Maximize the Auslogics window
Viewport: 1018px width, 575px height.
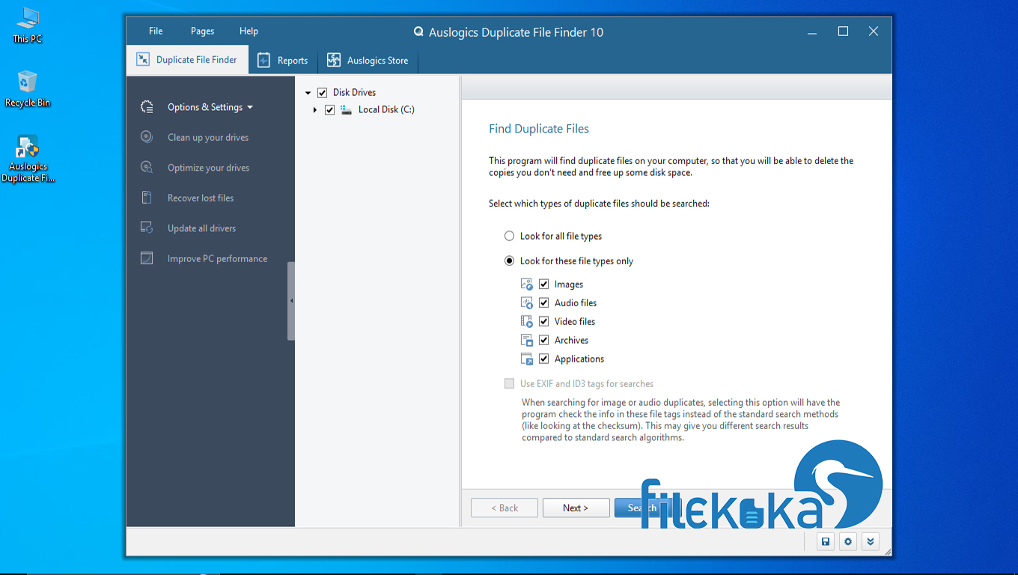coord(843,31)
